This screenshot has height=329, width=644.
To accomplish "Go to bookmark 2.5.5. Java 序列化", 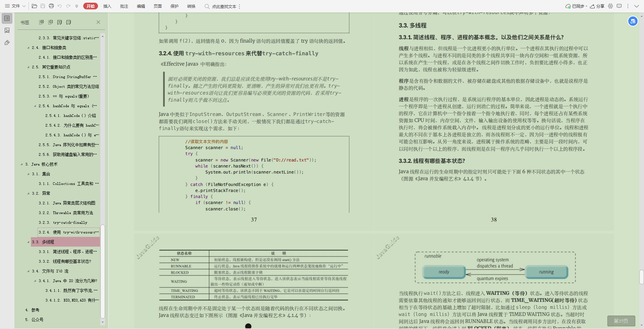I will [x=69, y=145].
